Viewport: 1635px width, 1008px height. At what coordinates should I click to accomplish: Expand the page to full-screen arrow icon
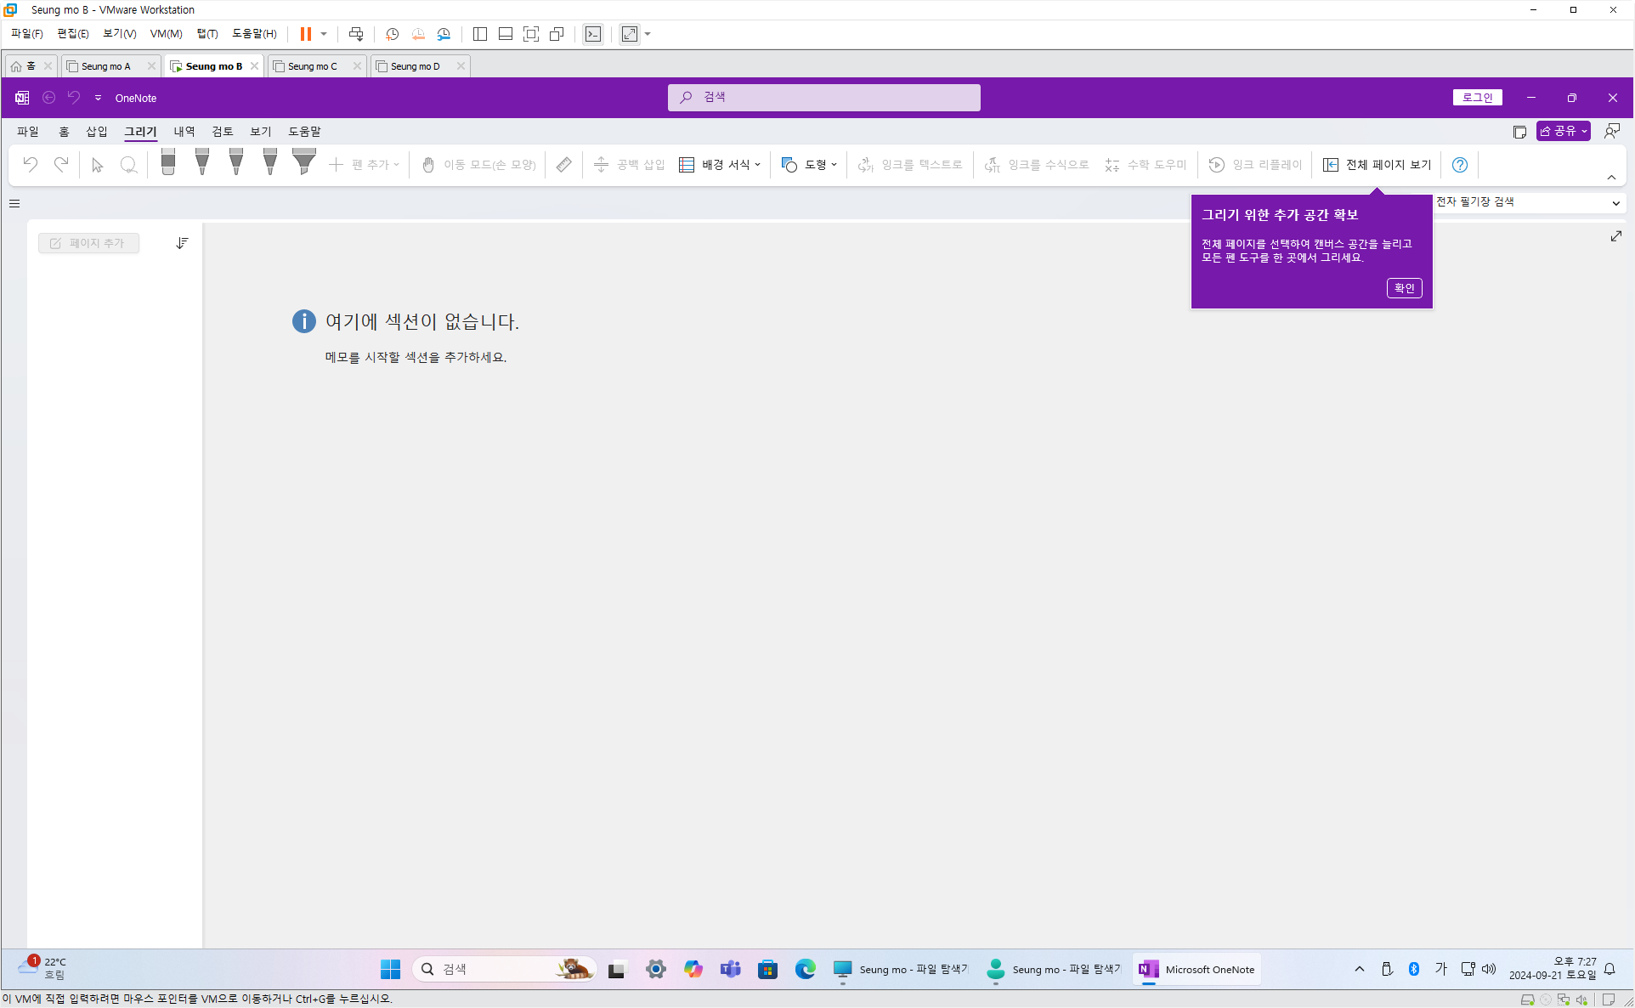pos(1615,236)
